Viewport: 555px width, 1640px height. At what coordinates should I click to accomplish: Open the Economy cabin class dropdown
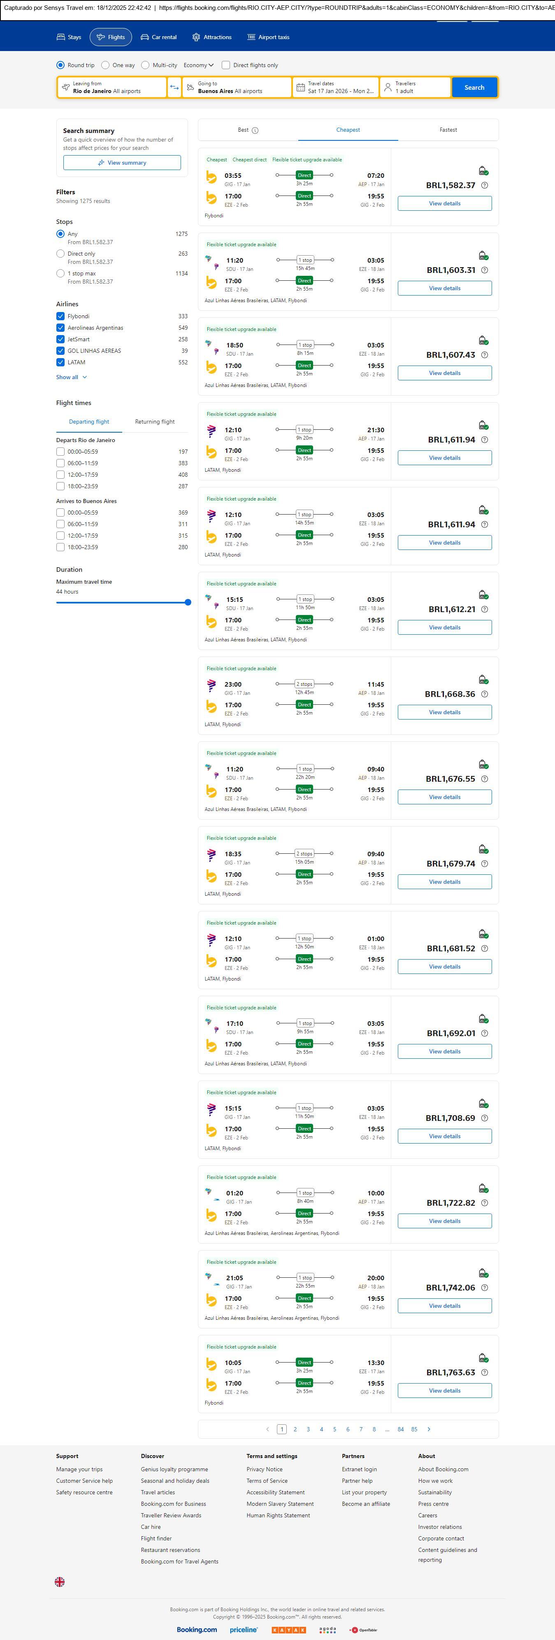point(199,65)
